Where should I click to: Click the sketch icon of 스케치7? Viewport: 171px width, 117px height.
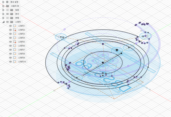[x=15, y=50]
